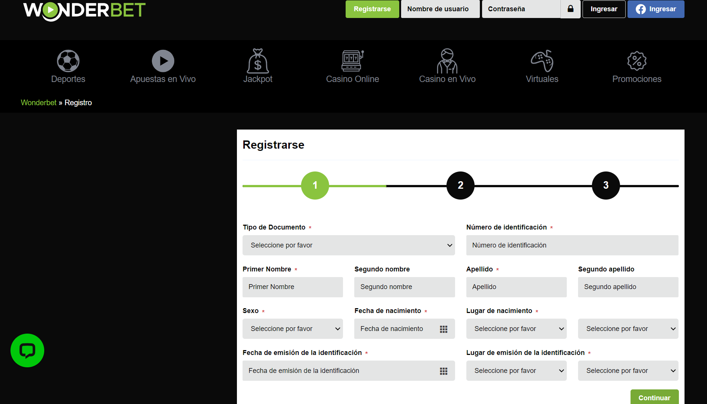707x404 pixels.
Task: Open the Virtuales menu label
Action: 542,79
